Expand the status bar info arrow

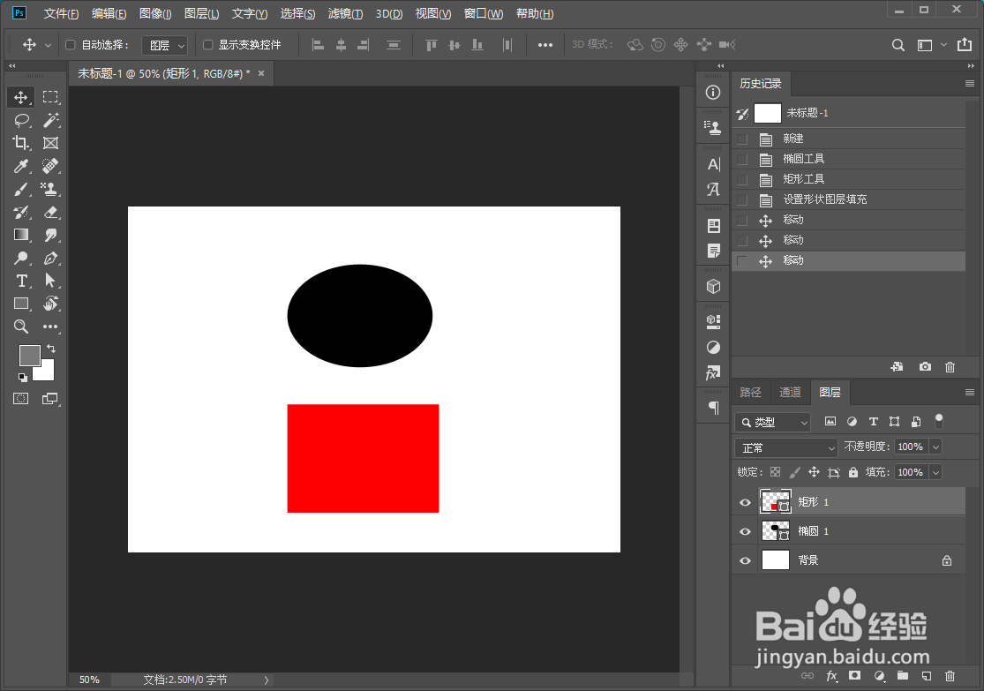click(267, 680)
